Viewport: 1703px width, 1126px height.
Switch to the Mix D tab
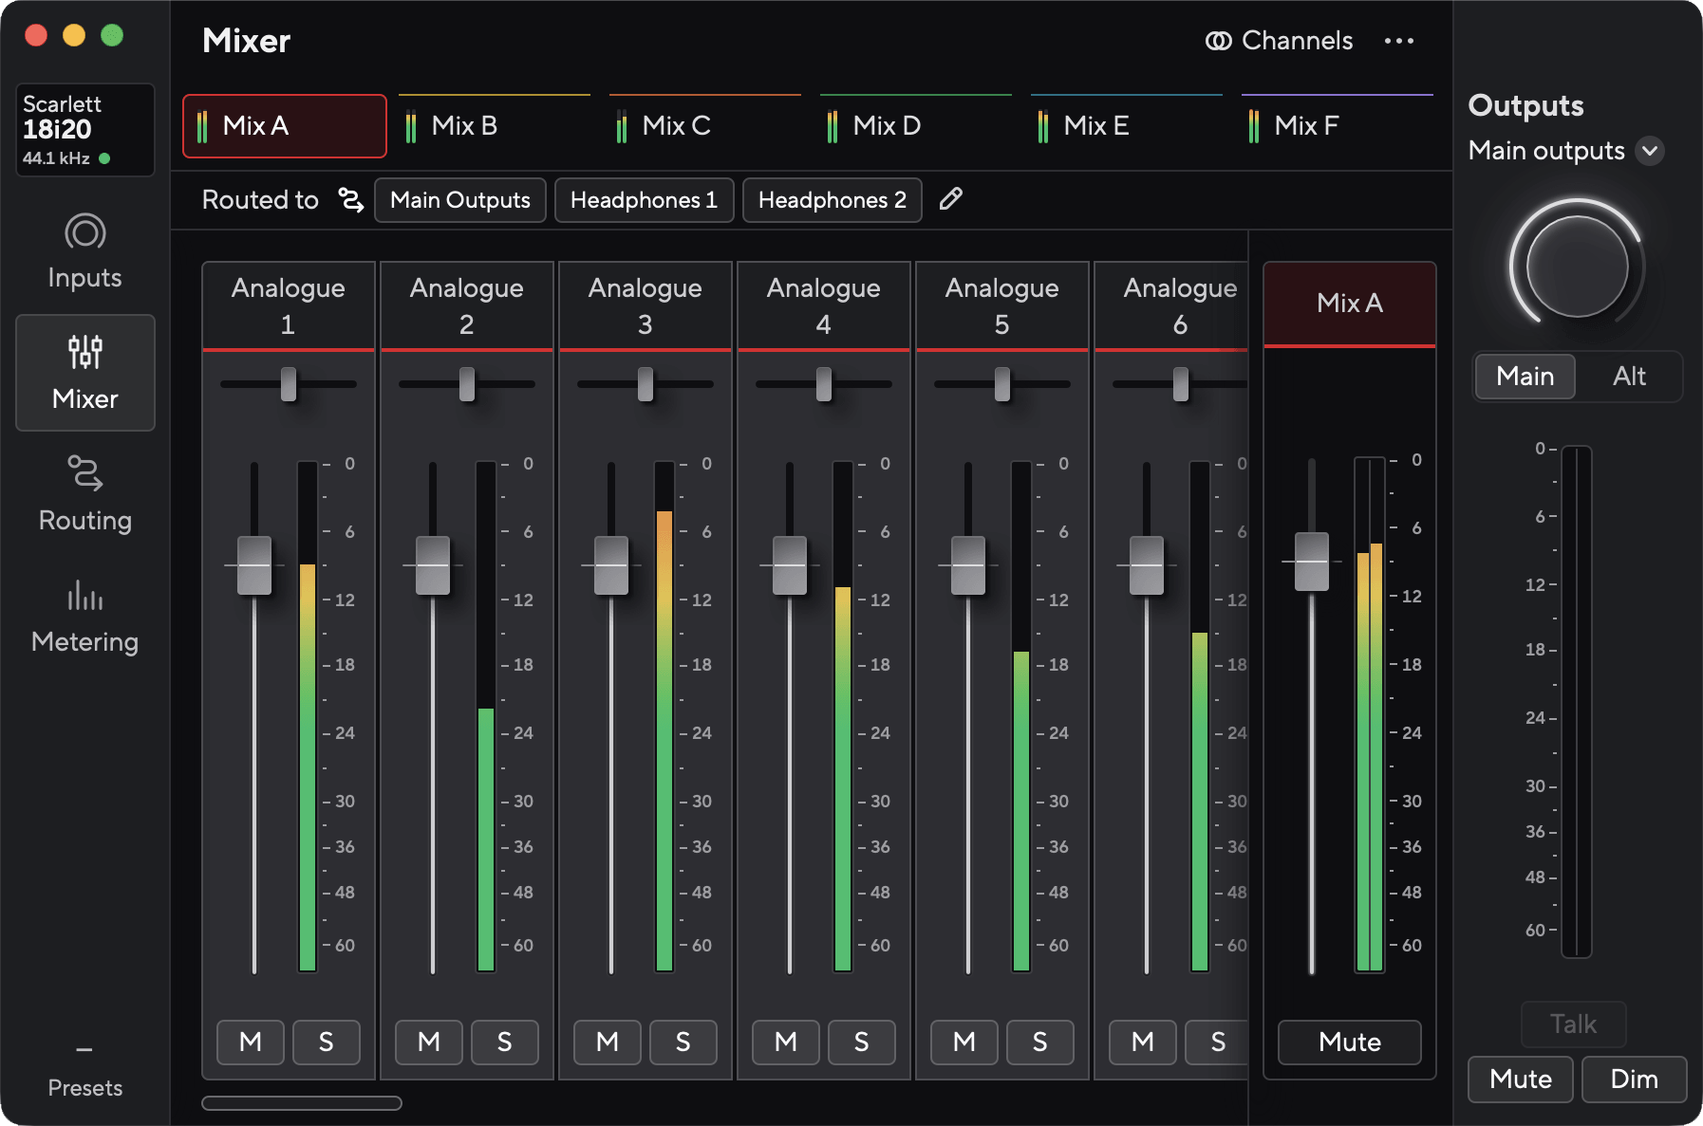[x=916, y=126]
